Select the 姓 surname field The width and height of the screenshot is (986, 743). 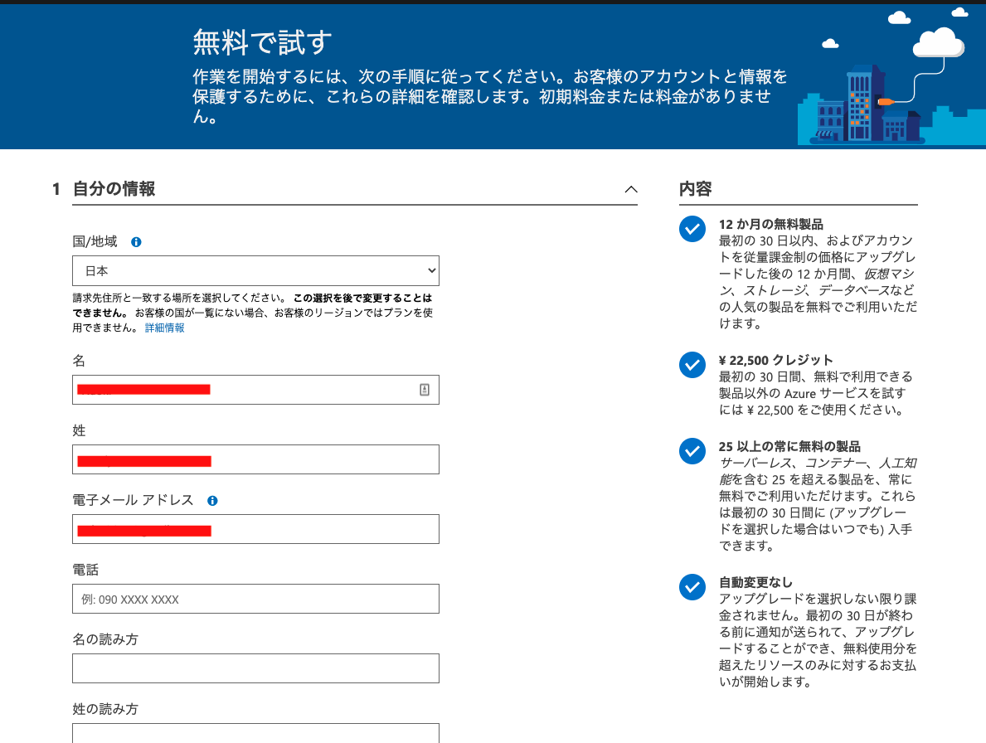click(255, 459)
